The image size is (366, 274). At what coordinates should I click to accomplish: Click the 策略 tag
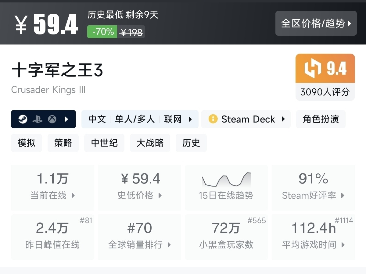63,143
